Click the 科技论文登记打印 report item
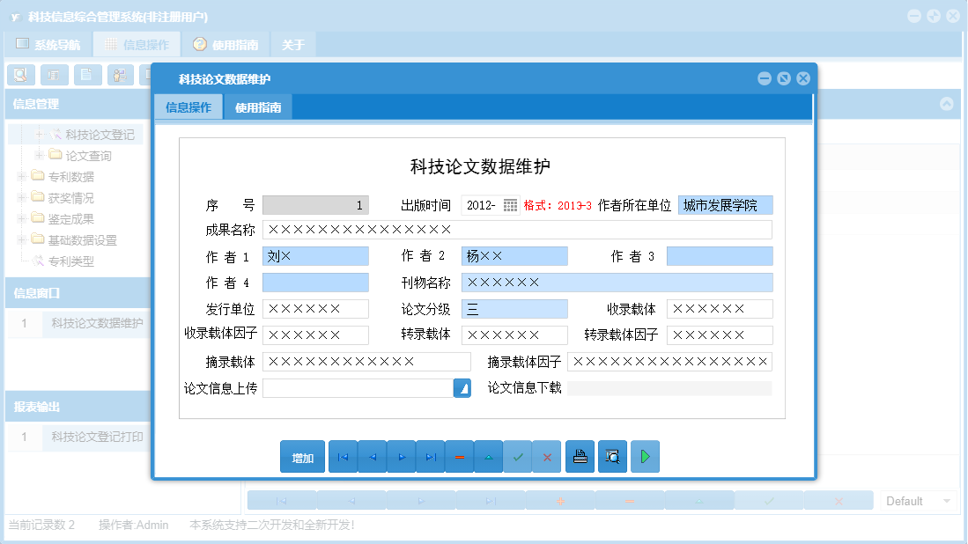This screenshot has height=544, width=968. [x=97, y=437]
